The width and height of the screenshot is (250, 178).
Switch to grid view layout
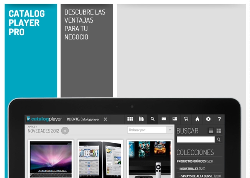219,131
